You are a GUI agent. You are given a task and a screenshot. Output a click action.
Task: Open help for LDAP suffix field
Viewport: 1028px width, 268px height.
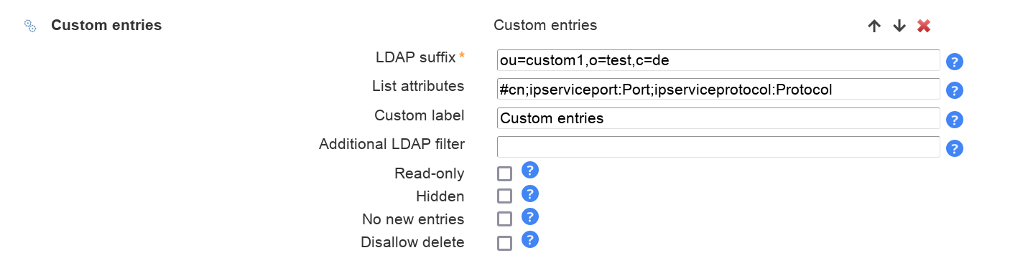[954, 62]
